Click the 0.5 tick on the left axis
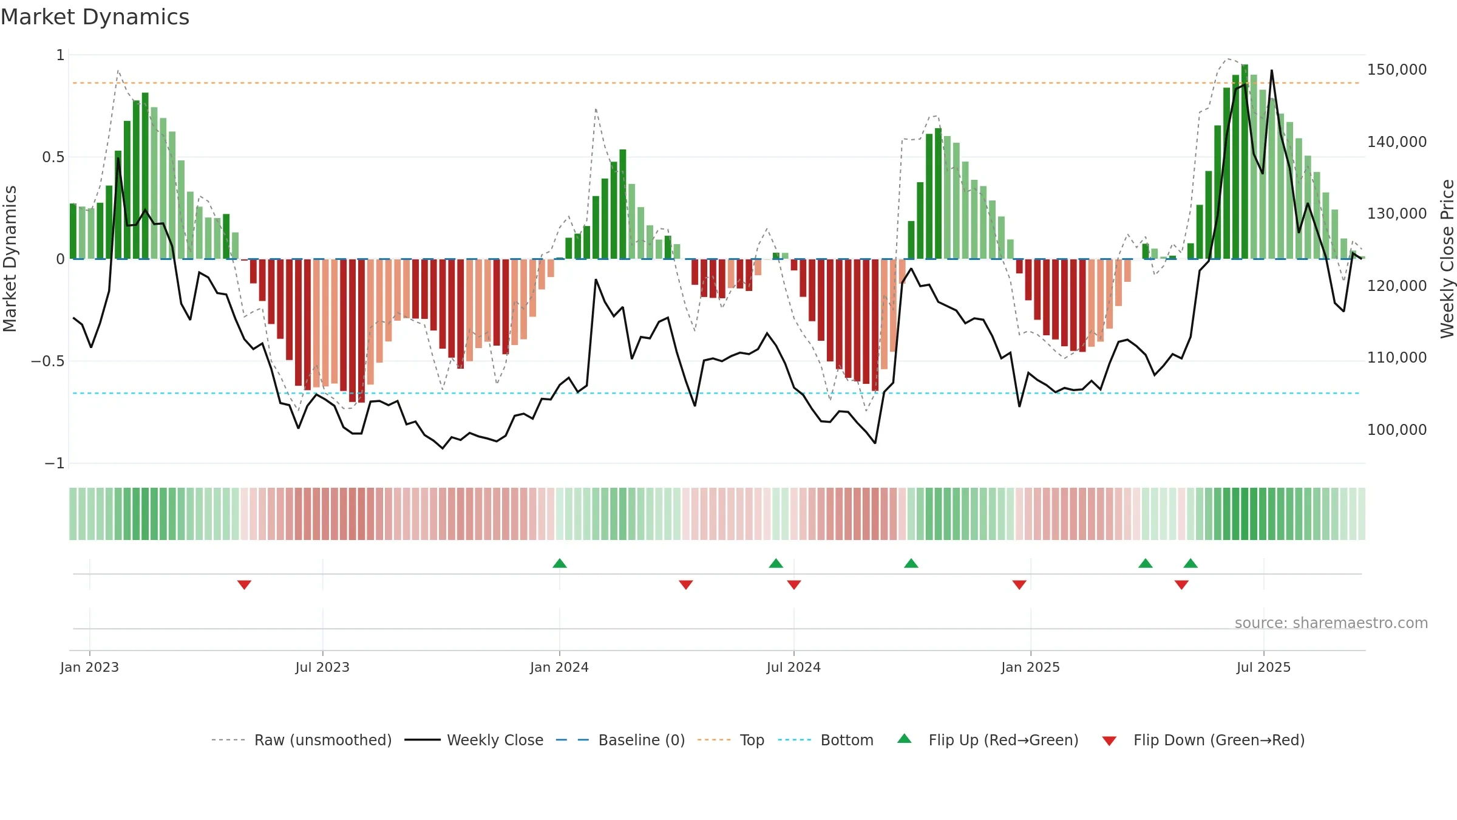1457x820 pixels. coord(53,157)
